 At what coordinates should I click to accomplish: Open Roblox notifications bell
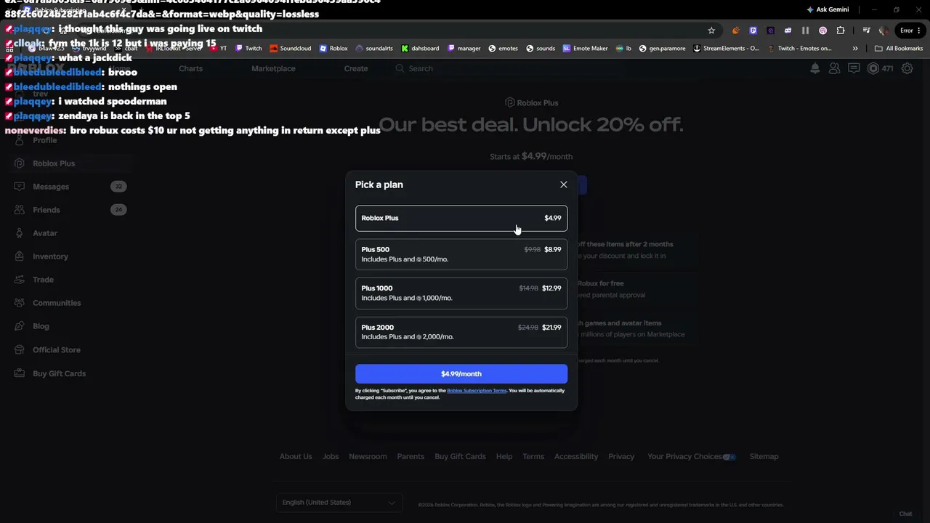[x=815, y=68]
